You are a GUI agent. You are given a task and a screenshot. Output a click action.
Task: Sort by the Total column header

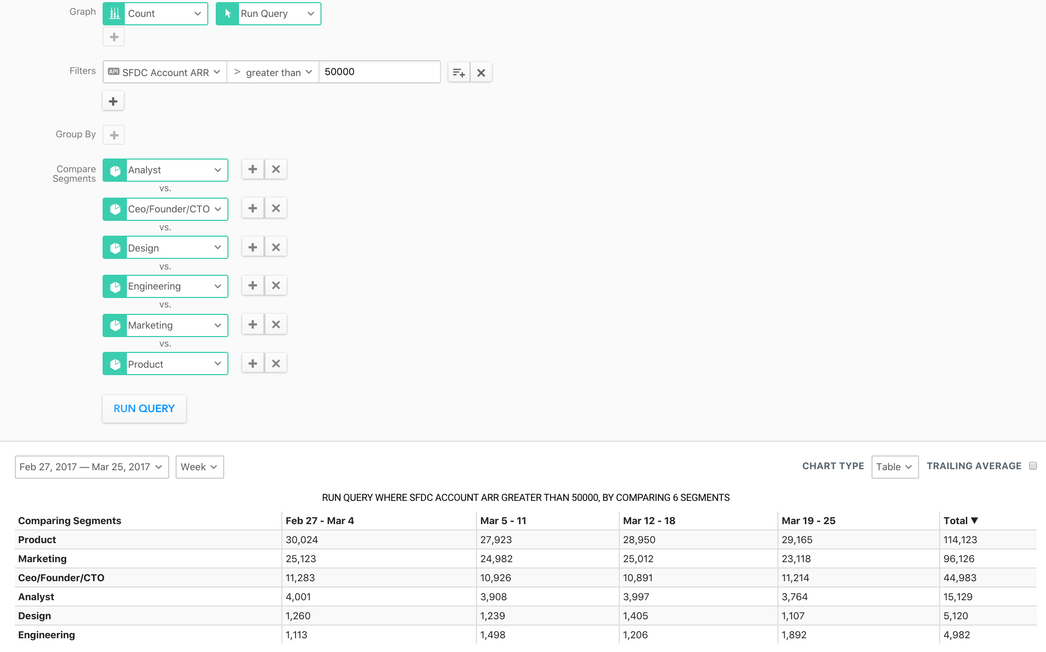point(960,520)
